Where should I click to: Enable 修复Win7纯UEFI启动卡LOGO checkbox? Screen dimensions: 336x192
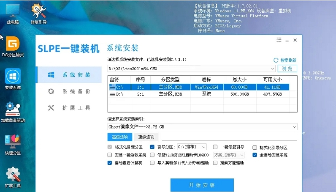pyautogui.click(x=152, y=155)
